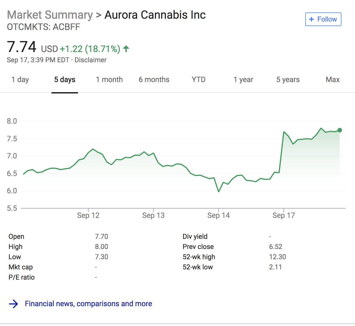Image resolution: width=355 pixels, height=326 pixels.
Task: Click the Sep 14 axis marker
Action: [218, 215]
